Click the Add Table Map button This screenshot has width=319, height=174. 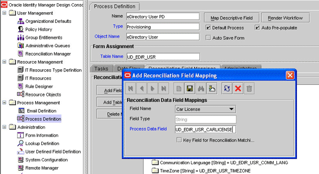[109, 102]
